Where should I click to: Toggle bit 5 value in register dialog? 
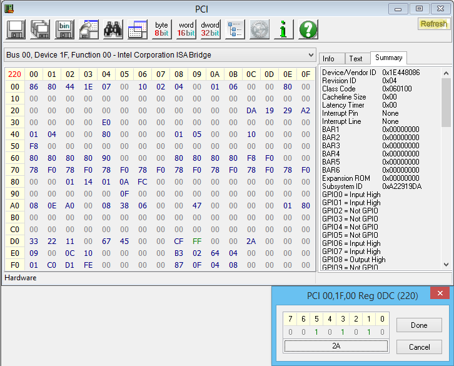coord(316,332)
